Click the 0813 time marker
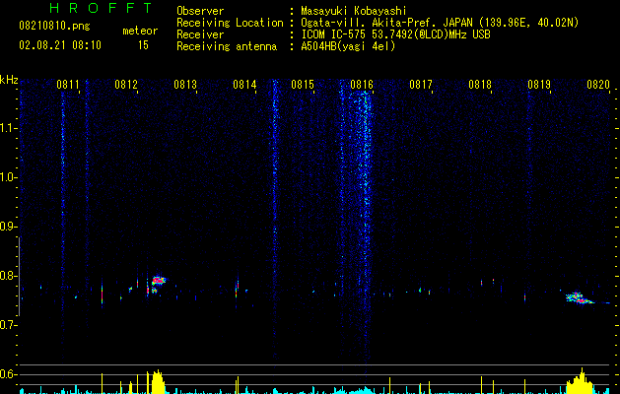This screenshot has width=620, height=394. click(185, 85)
